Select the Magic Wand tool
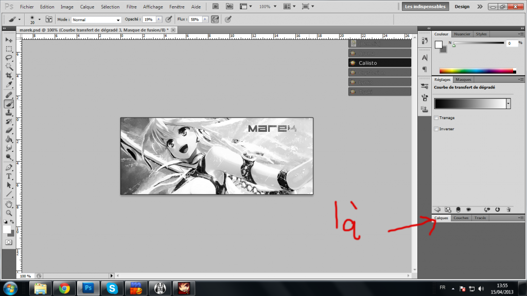 click(9, 66)
